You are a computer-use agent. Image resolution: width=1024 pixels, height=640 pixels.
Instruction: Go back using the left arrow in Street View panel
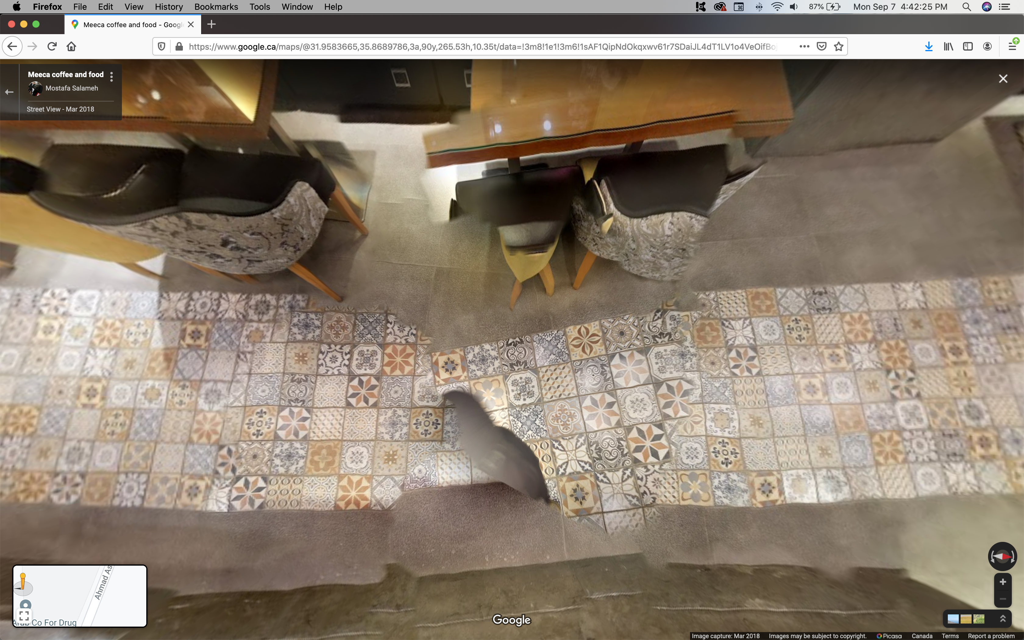point(9,92)
